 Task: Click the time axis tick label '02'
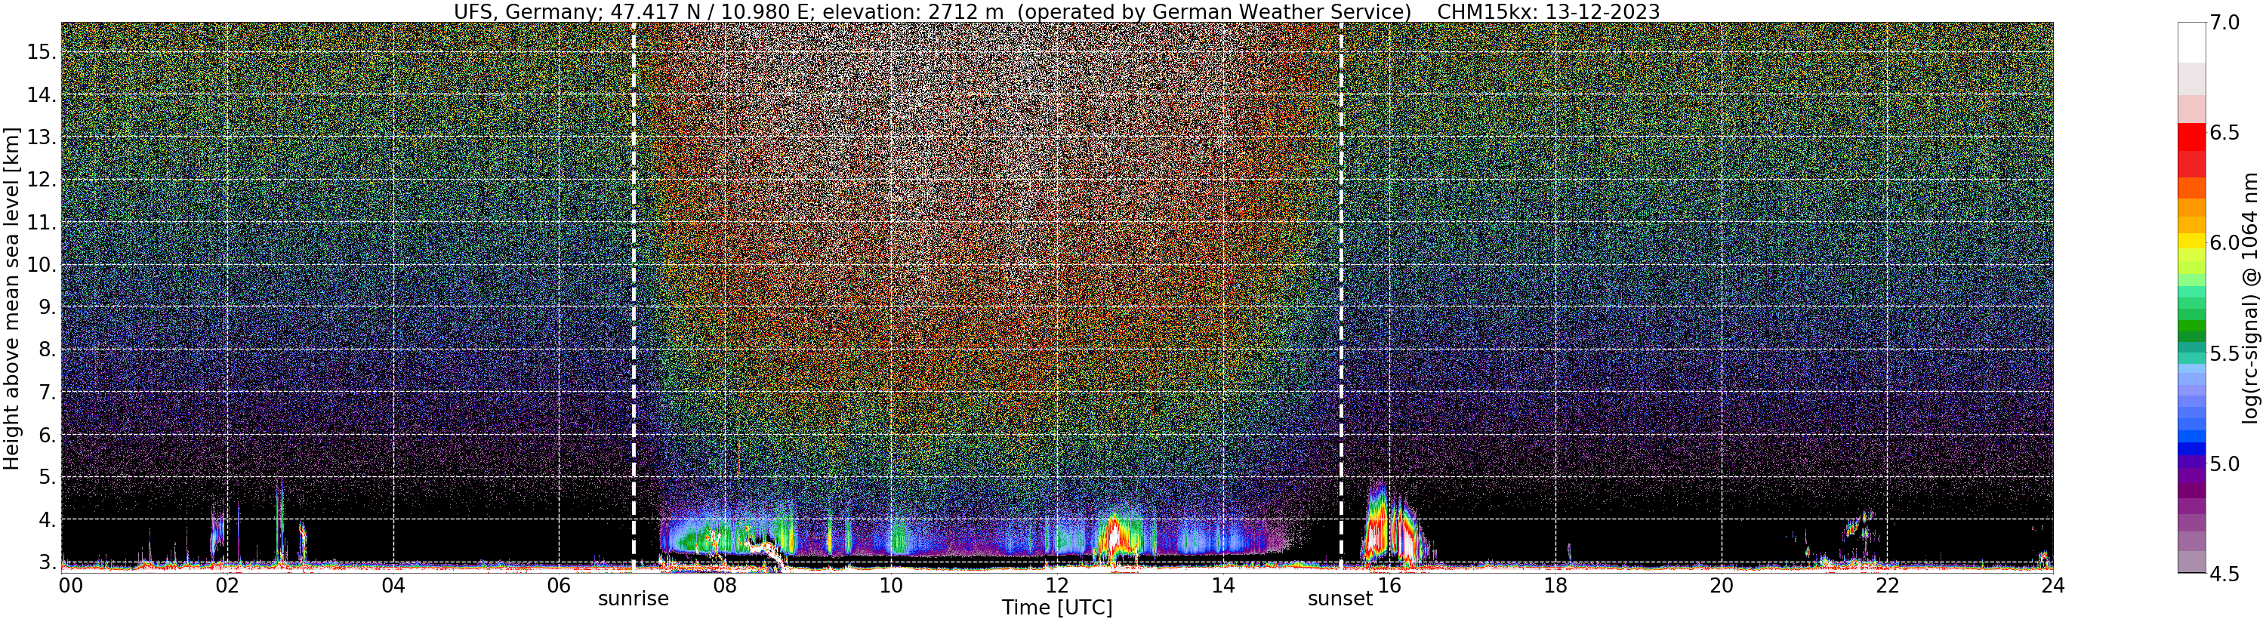pos(227,586)
